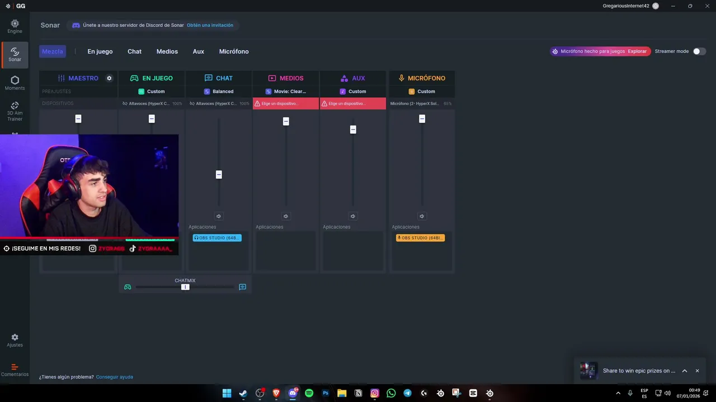The height and width of the screenshot is (402, 716).
Task: Click the Micrófono volume slider handle
Action: [x=422, y=119]
